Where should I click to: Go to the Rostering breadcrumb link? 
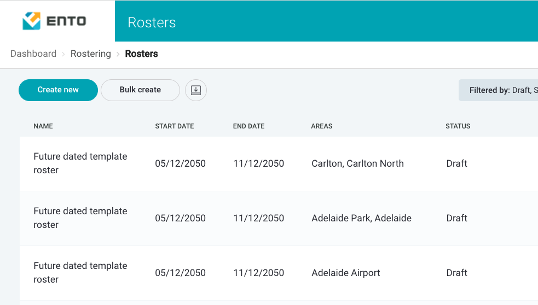(91, 54)
